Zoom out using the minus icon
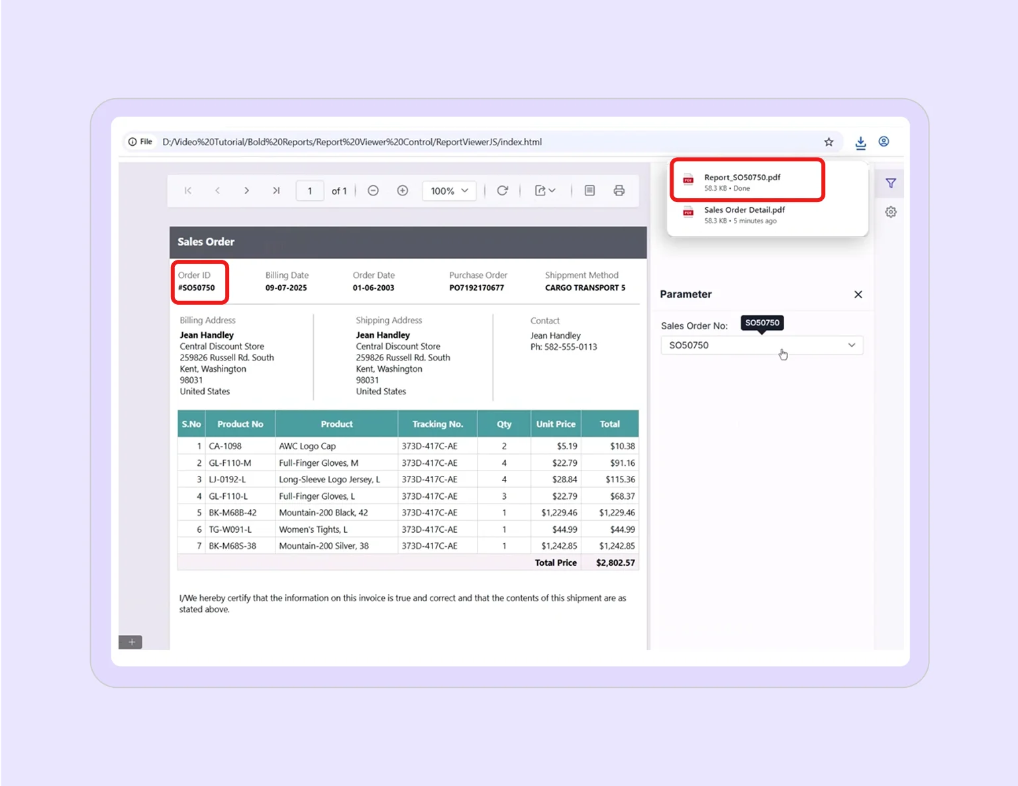The image size is (1018, 786). click(x=373, y=190)
